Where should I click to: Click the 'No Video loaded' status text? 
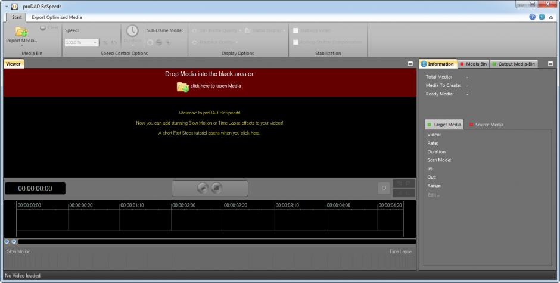(23, 275)
